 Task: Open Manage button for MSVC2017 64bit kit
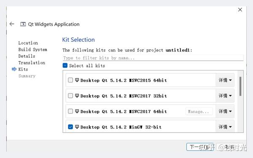[199, 111]
